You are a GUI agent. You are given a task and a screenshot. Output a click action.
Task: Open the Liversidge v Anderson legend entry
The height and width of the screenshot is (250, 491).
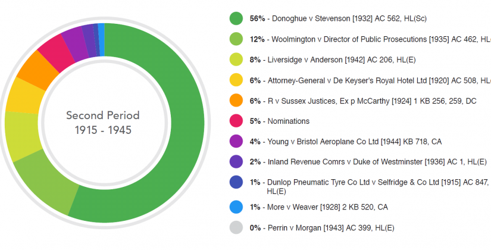[x=346, y=60]
